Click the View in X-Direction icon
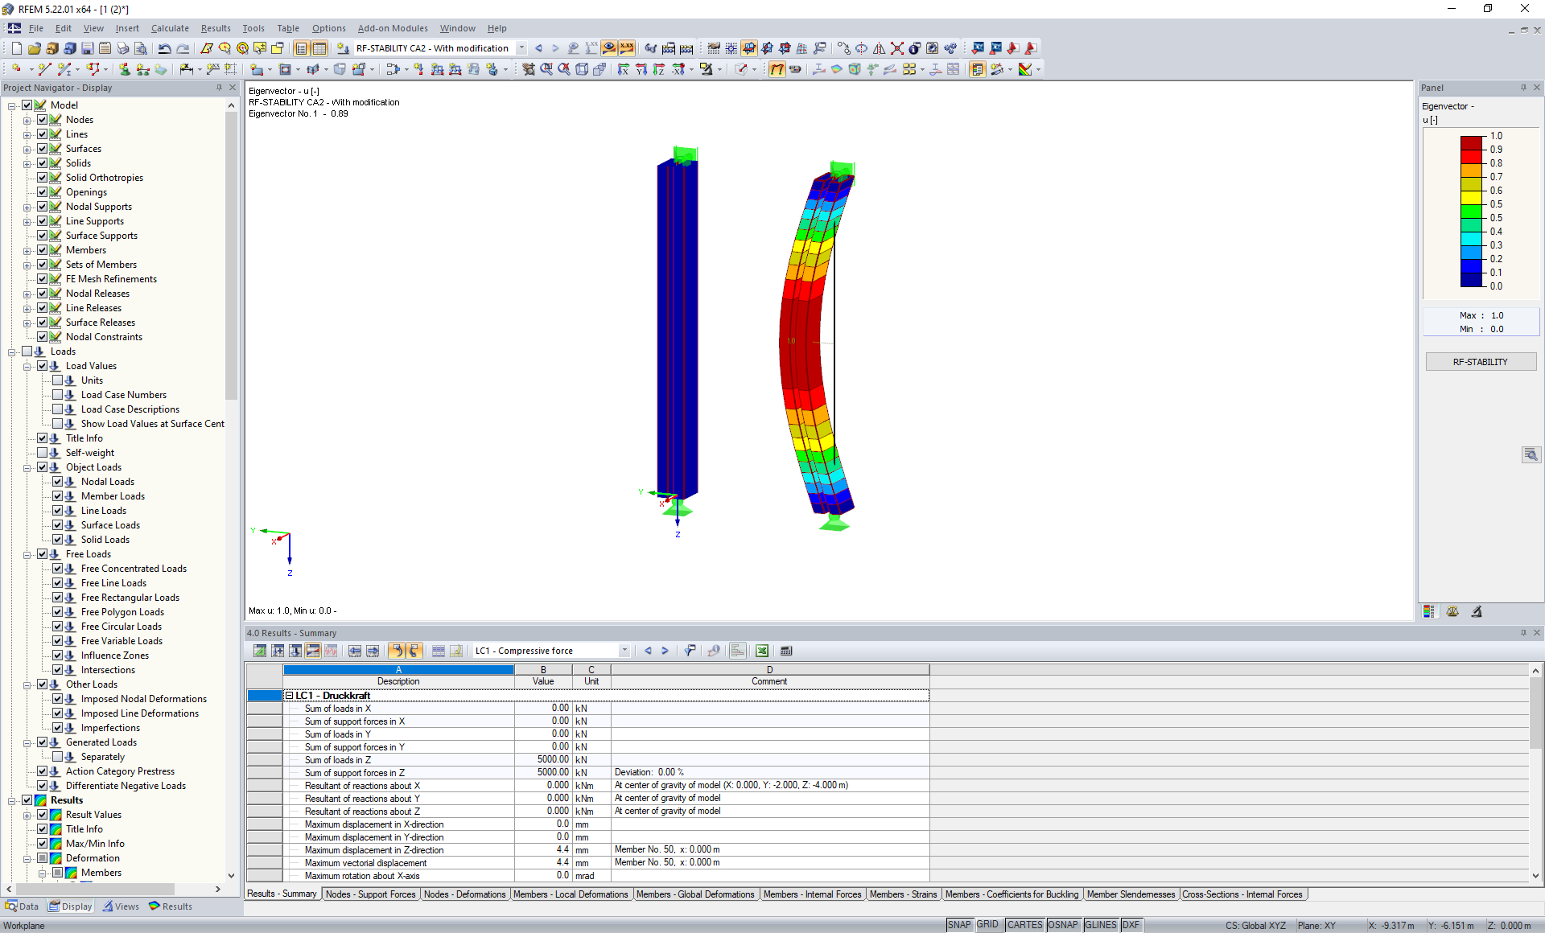The image size is (1545, 933). click(624, 70)
